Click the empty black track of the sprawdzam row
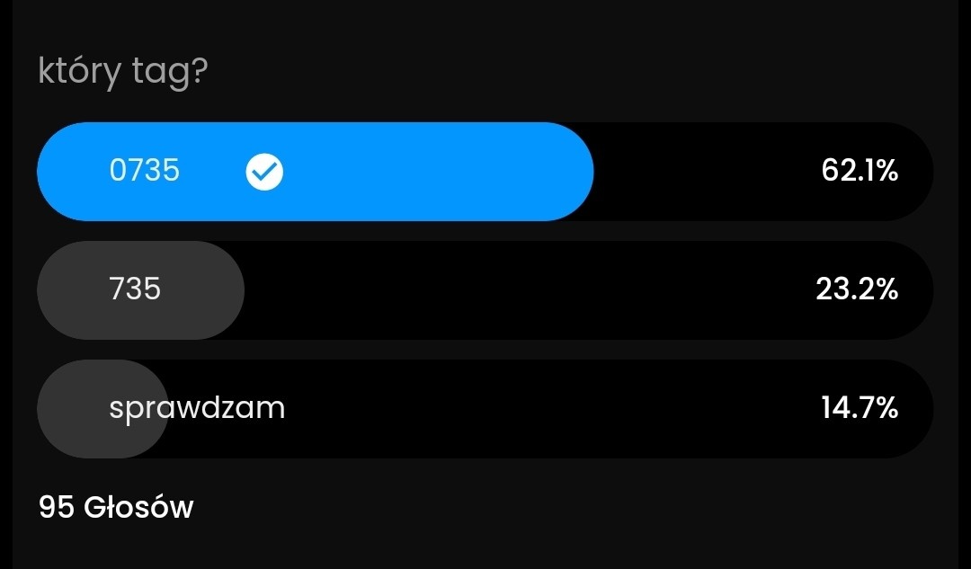 tap(539, 408)
